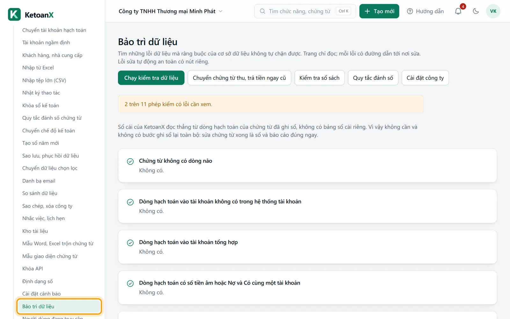Open Cài đặt công ty
Screen dimensions: 510x319
coord(425,78)
